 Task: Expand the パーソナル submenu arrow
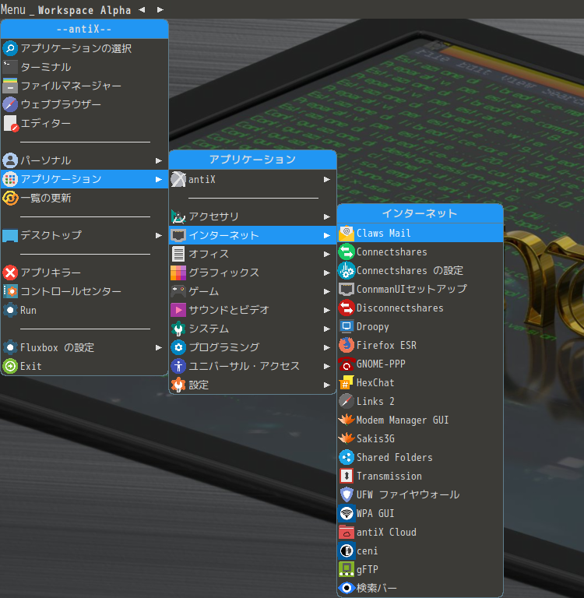point(159,161)
